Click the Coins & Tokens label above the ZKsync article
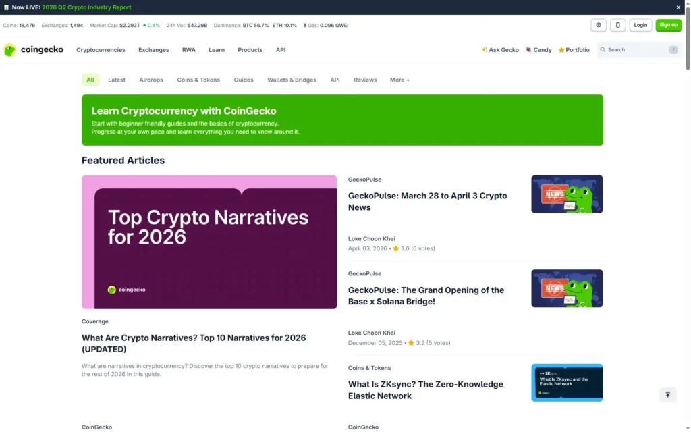 pyautogui.click(x=369, y=368)
